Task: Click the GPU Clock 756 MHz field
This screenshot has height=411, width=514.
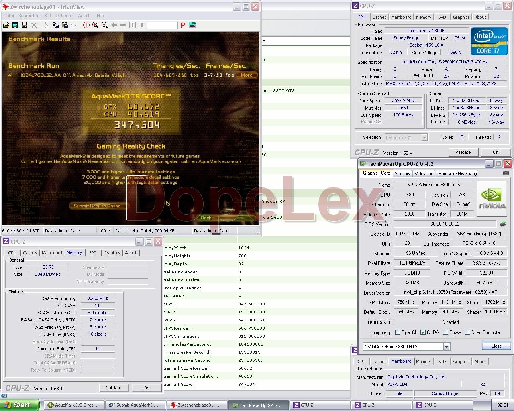Action: (406, 302)
